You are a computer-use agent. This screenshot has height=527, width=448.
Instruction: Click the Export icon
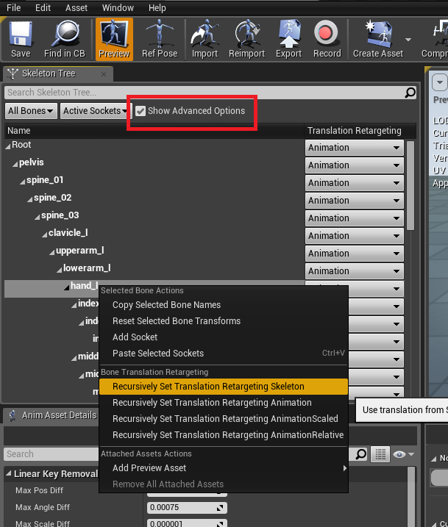[288, 34]
